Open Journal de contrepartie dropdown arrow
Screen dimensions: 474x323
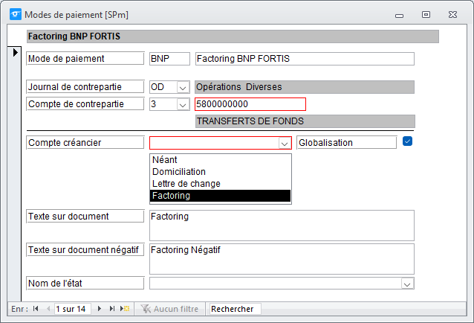pos(182,88)
